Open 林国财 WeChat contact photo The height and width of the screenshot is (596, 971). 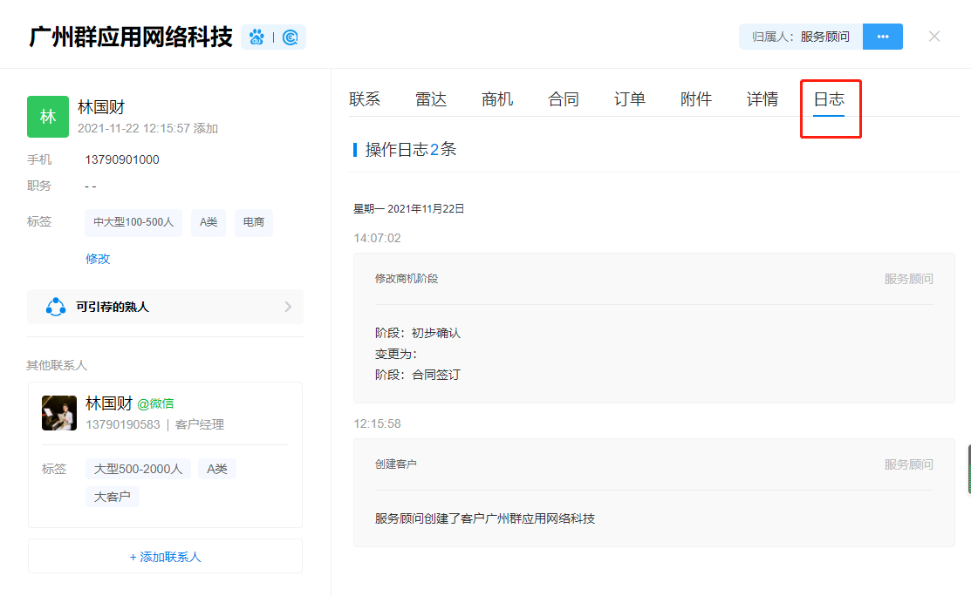tap(59, 413)
